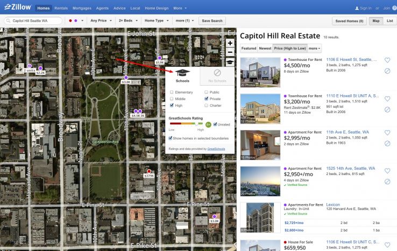Click the Save Search button
The height and width of the screenshot is (251, 397).
pyautogui.click(x=212, y=21)
